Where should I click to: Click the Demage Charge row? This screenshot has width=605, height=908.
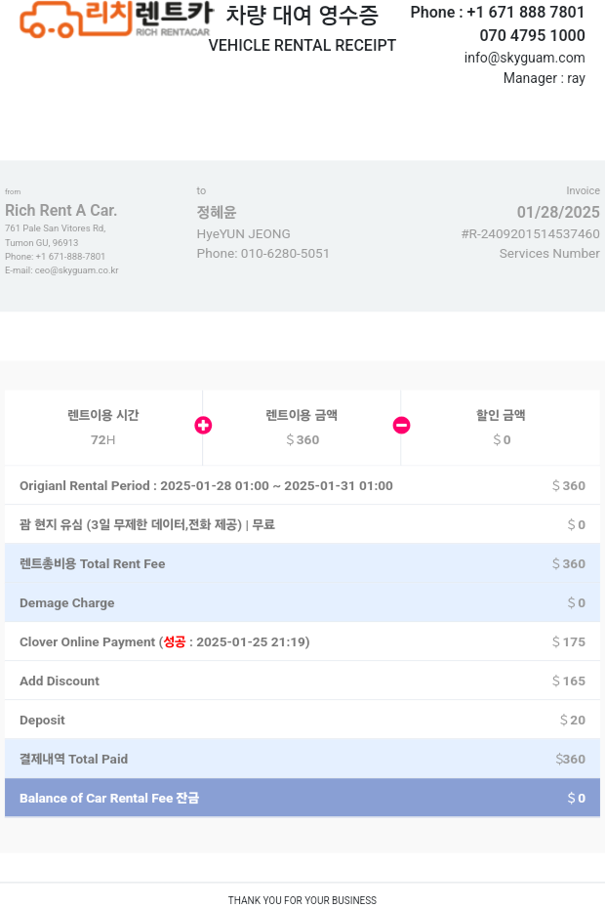pyautogui.click(x=302, y=603)
